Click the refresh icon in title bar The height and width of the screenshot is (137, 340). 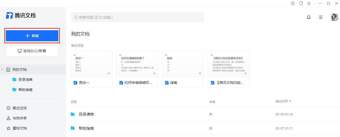coord(301,3)
